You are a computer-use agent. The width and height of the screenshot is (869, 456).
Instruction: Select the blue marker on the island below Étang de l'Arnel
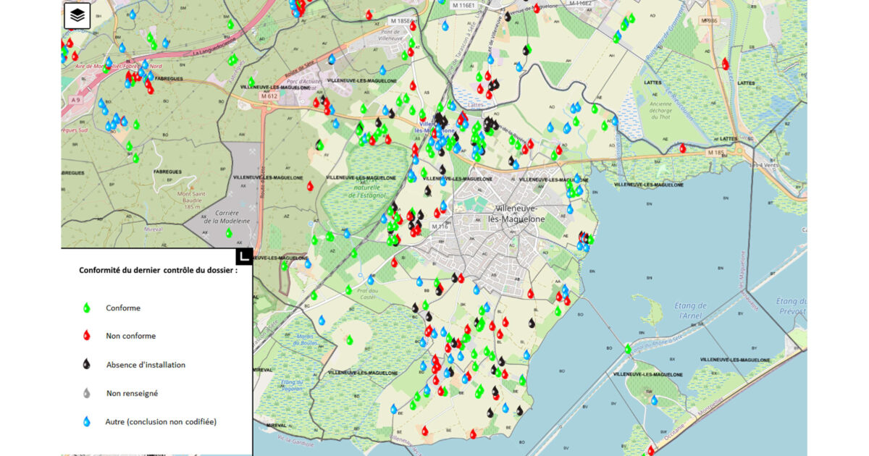[x=654, y=399]
